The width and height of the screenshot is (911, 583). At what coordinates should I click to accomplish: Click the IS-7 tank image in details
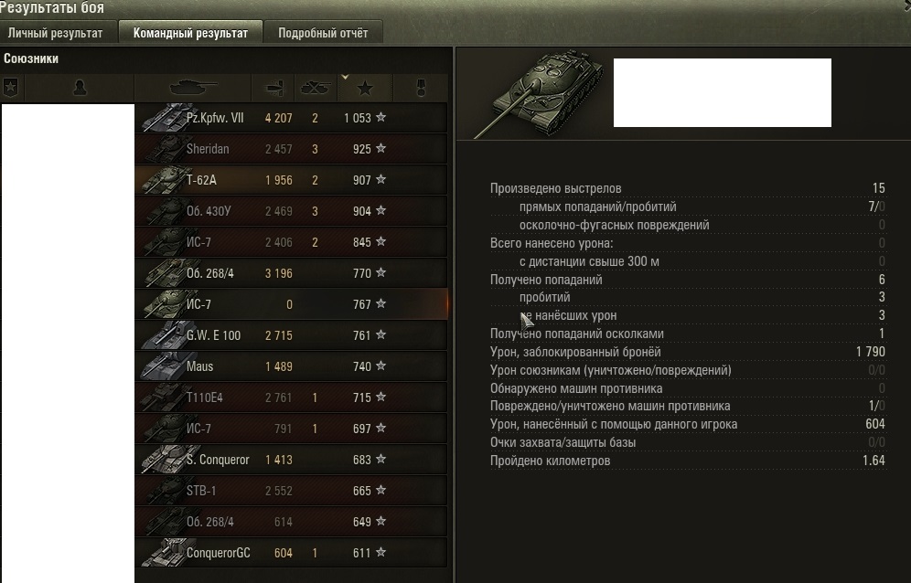point(538,93)
